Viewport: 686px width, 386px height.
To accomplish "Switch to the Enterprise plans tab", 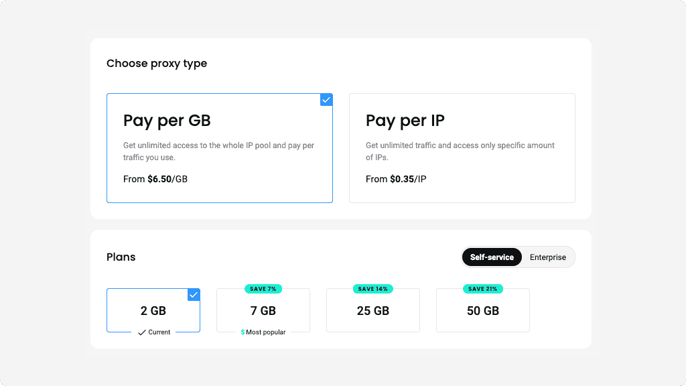I will tap(547, 257).
